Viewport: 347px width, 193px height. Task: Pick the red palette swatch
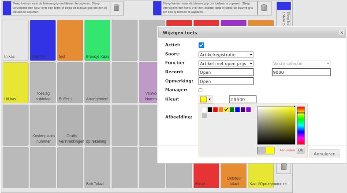pyautogui.click(x=215, y=110)
